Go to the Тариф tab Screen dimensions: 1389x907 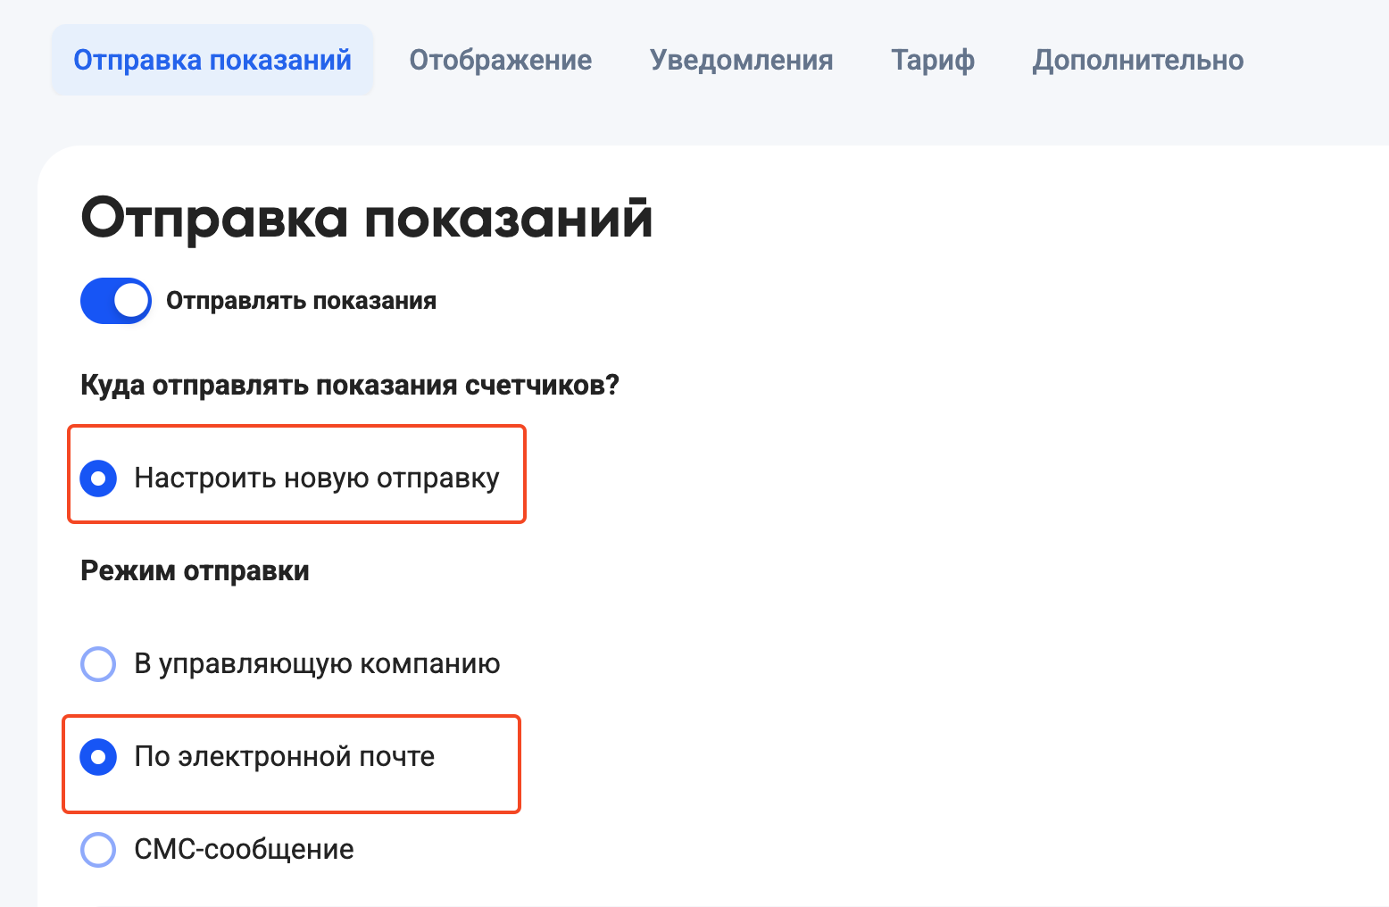pos(933,60)
